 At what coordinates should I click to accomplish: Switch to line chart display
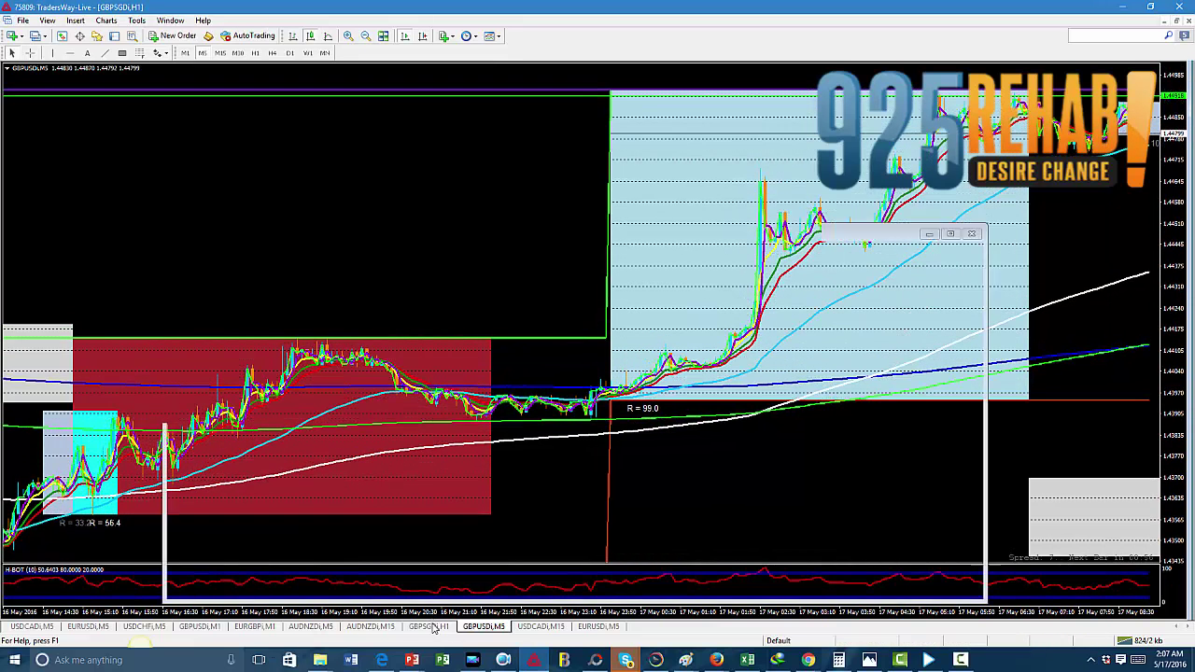[x=328, y=36]
